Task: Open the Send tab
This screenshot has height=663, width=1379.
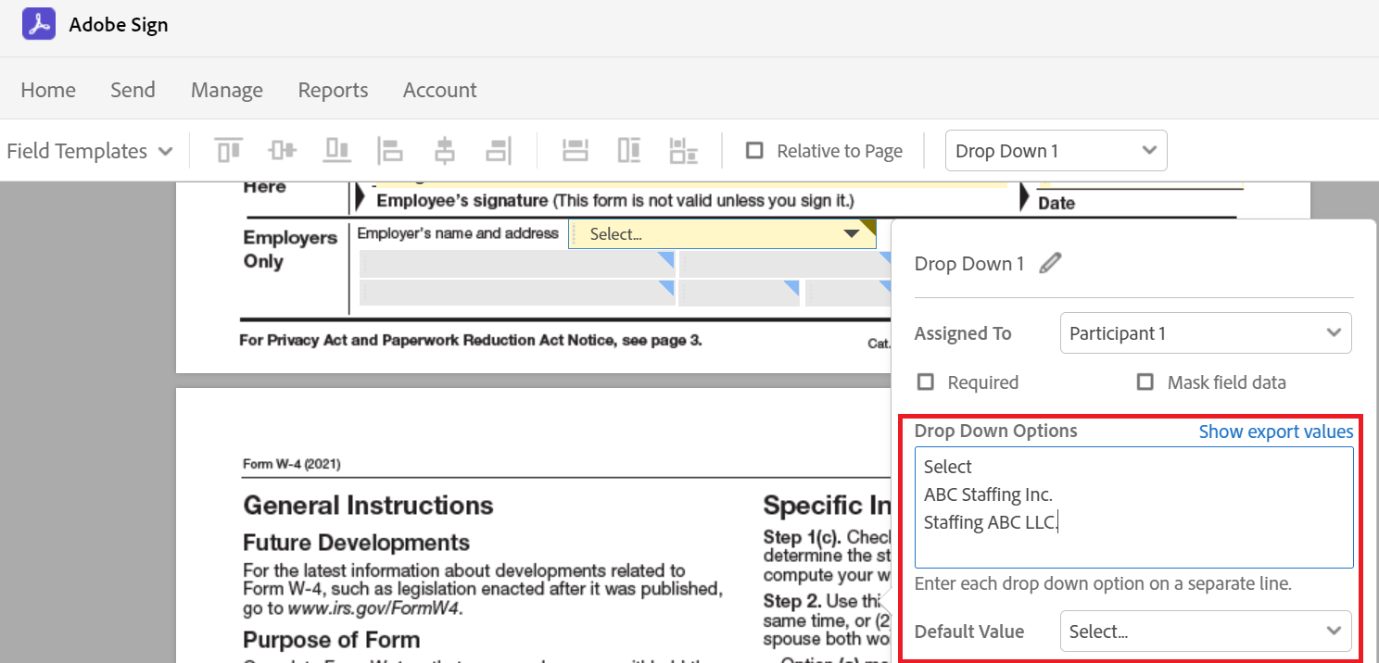Action: 133,90
